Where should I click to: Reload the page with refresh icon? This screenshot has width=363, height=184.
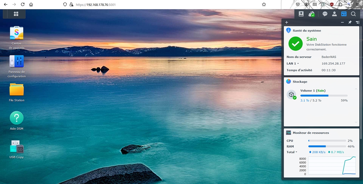point(23,5)
